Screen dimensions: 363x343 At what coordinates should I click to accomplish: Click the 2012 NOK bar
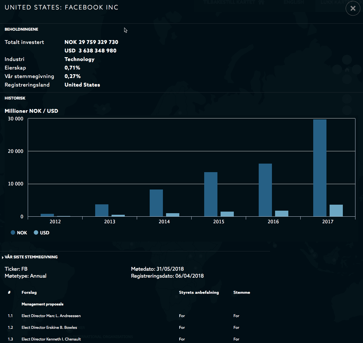(x=47, y=215)
